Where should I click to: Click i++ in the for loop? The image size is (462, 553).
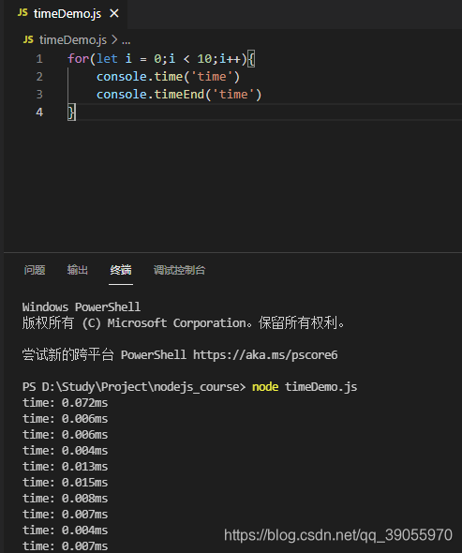pyautogui.click(x=230, y=58)
